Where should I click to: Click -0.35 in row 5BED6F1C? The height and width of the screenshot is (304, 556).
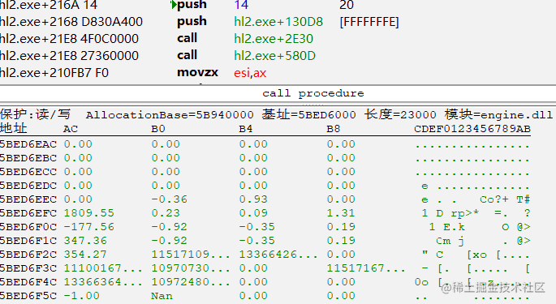click(256, 241)
